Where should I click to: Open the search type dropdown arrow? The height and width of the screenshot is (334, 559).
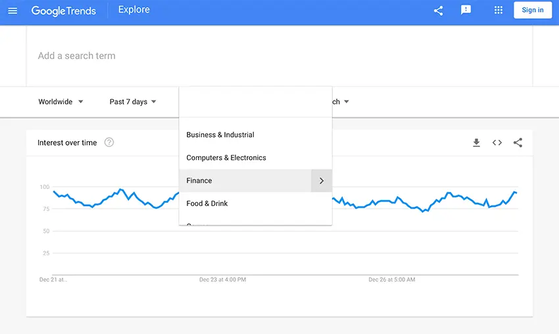point(346,102)
